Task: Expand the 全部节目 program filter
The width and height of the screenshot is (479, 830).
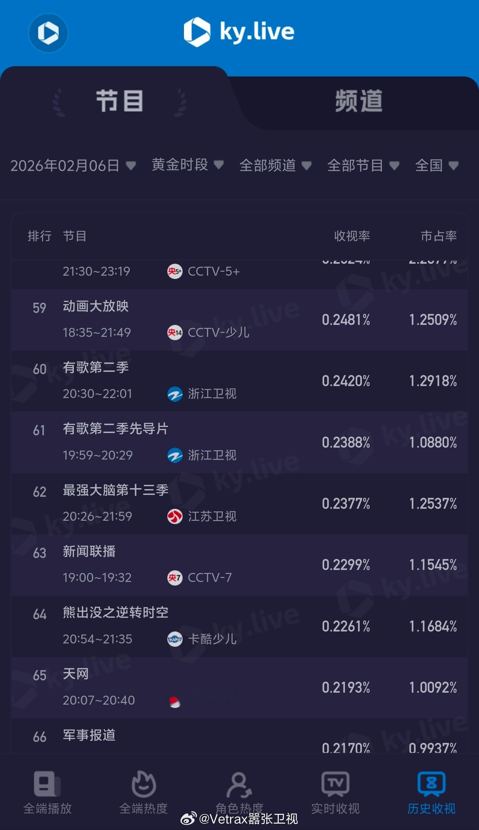Action: (x=363, y=165)
